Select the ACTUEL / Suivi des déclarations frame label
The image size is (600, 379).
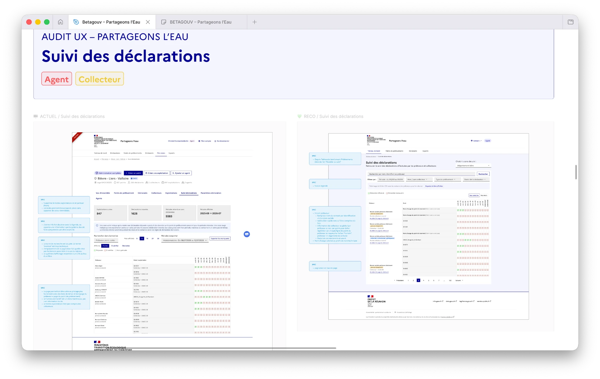(72, 116)
